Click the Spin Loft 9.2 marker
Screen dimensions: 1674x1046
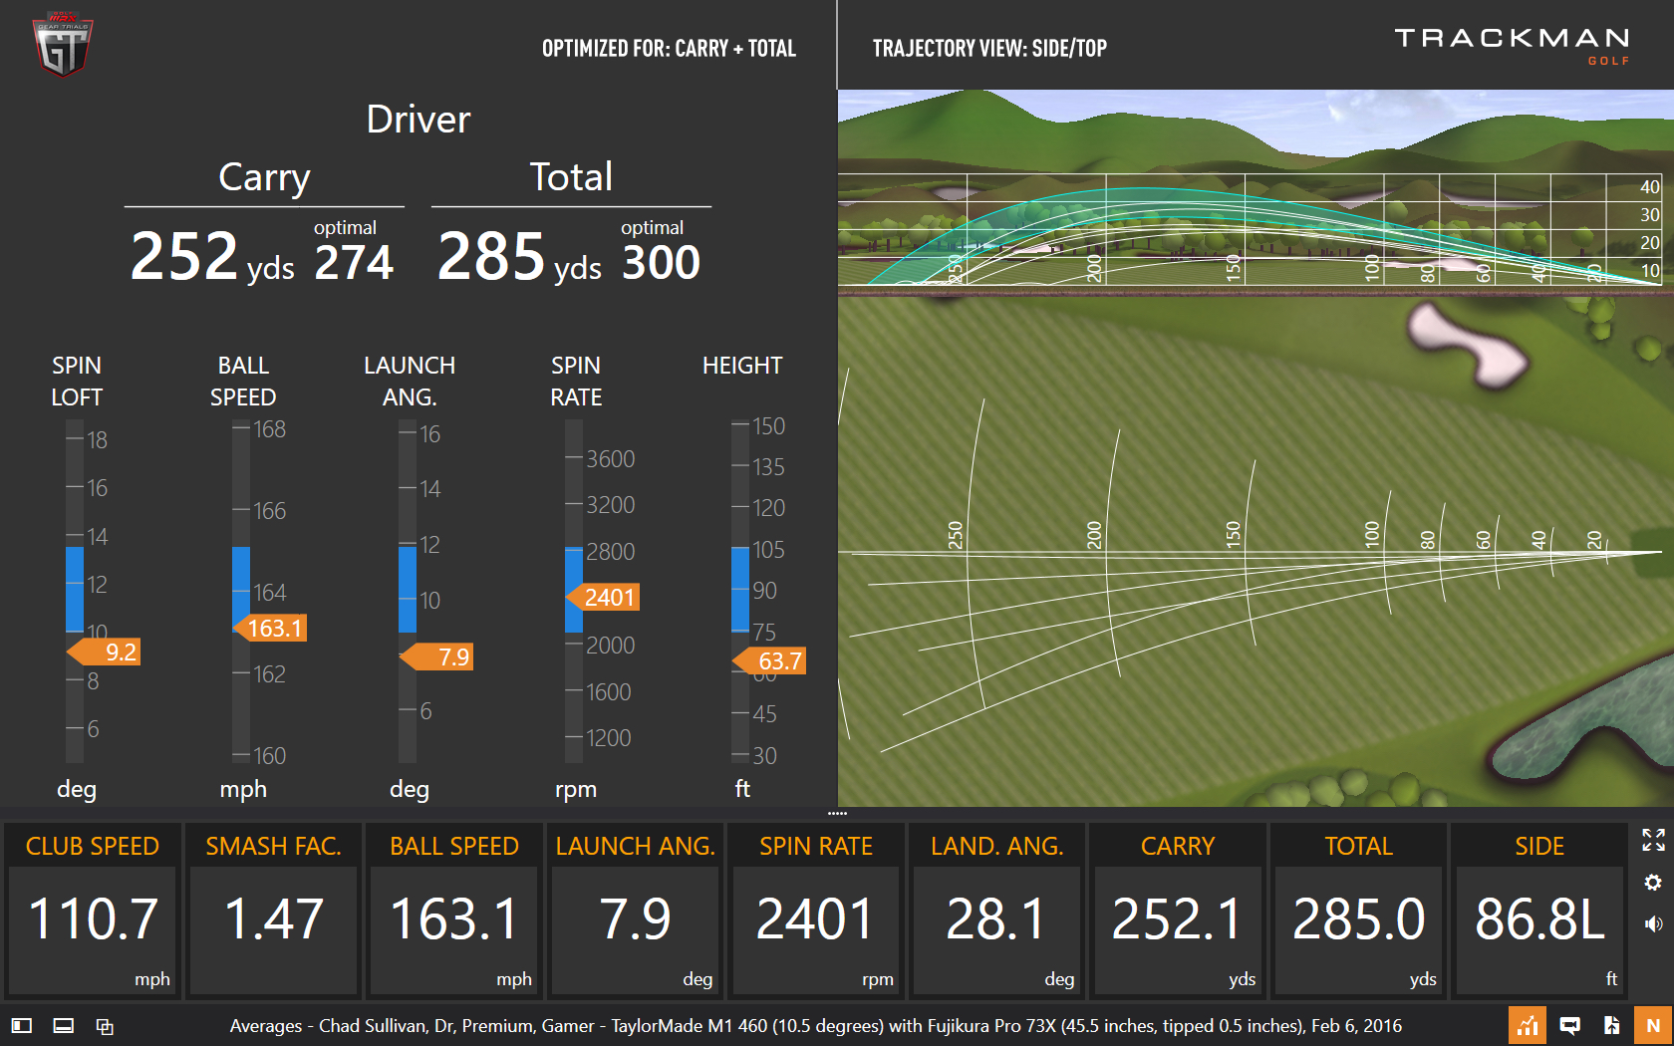coord(104,653)
